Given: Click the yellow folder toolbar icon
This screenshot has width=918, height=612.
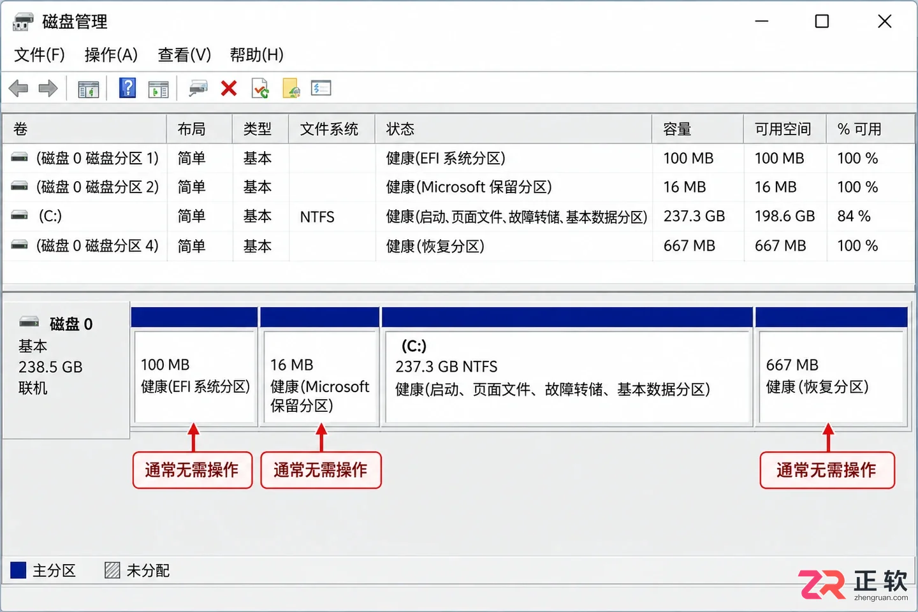Looking at the screenshot, I should (x=291, y=89).
